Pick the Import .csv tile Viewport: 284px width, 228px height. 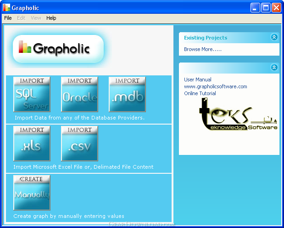point(79,143)
